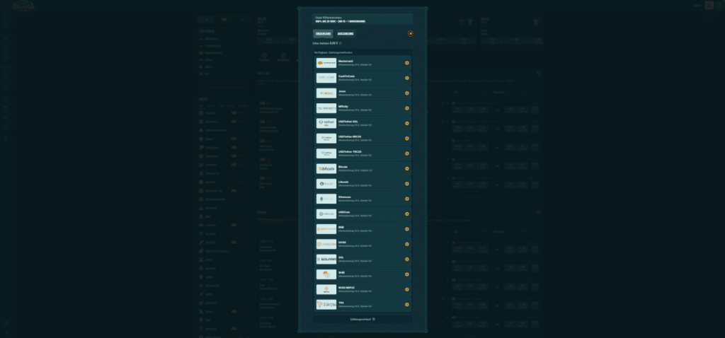Select the Solana logo tile
Viewport: 725px width, 338px height.
[326, 259]
